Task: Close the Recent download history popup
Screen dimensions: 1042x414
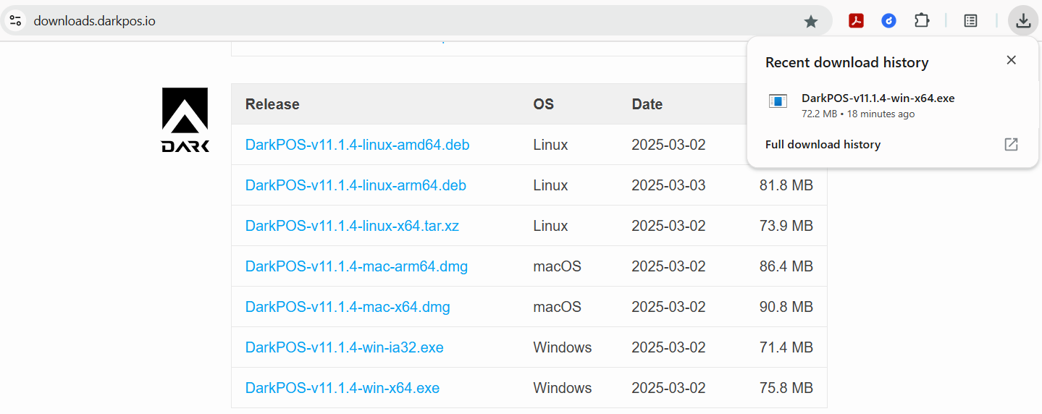Action: [1012, 60]
